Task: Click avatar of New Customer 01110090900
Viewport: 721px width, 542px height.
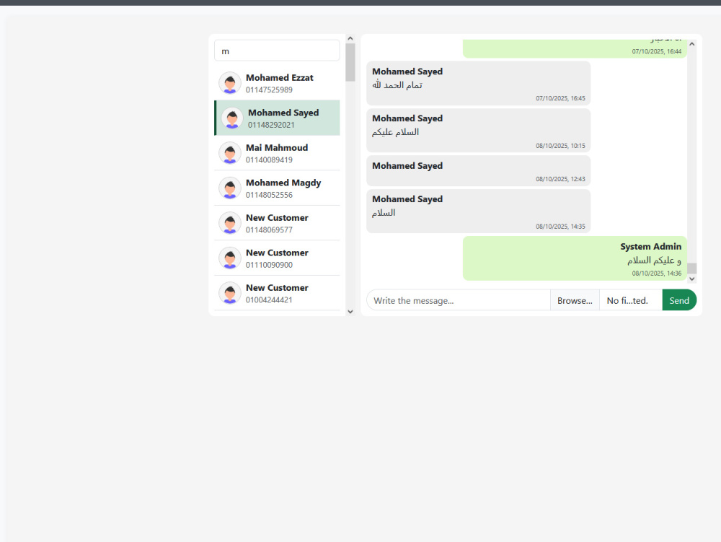Action: click(x=230, y=258)
